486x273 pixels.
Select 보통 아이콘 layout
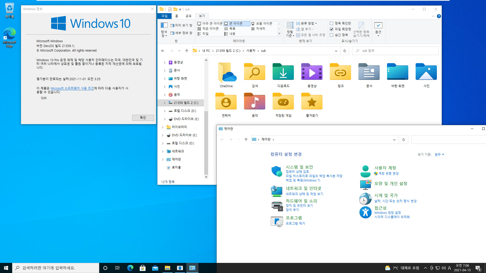262,24
